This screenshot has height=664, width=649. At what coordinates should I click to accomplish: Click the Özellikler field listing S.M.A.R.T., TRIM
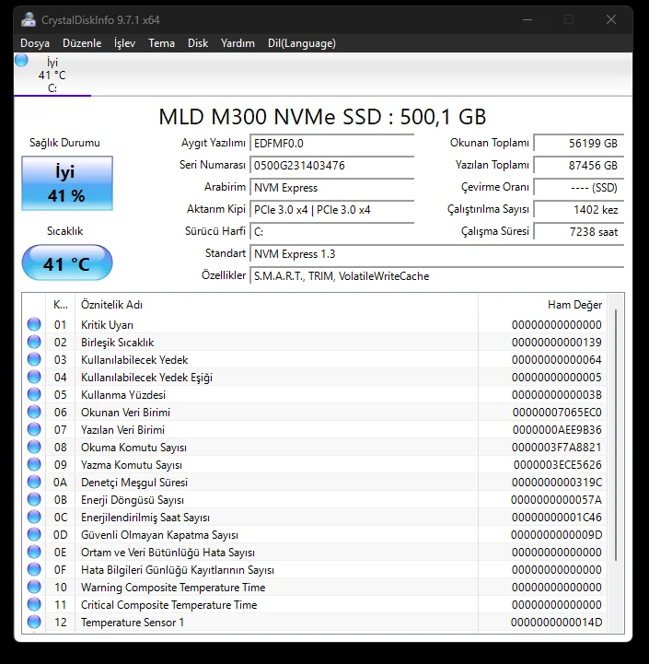point(437,276)
